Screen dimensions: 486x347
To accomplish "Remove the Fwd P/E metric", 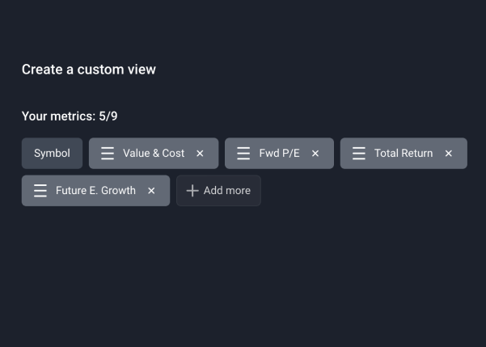I will 315,154.
